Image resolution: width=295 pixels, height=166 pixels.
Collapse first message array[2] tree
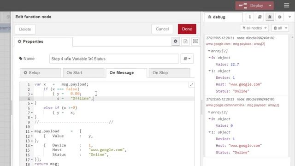click(209, 51)
